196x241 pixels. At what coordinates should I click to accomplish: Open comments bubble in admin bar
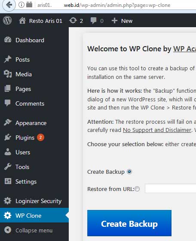point(93,21)
